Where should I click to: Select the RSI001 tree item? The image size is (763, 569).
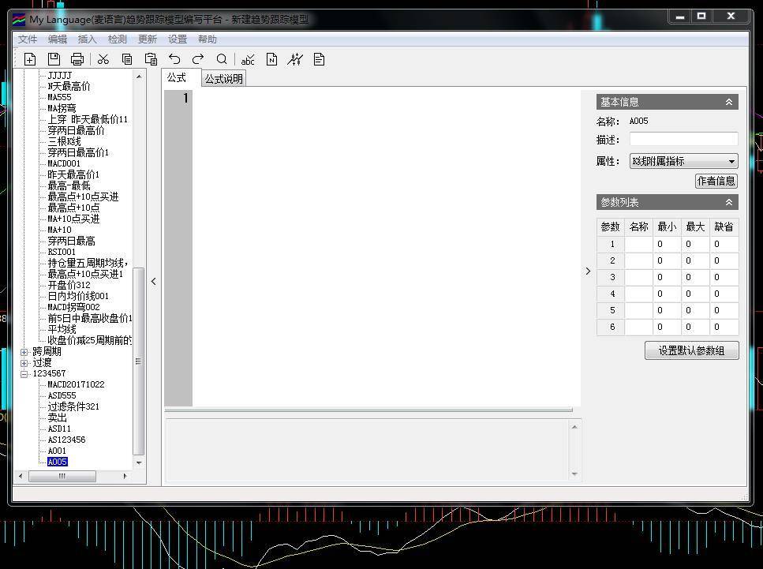click(x=62, y=252)
